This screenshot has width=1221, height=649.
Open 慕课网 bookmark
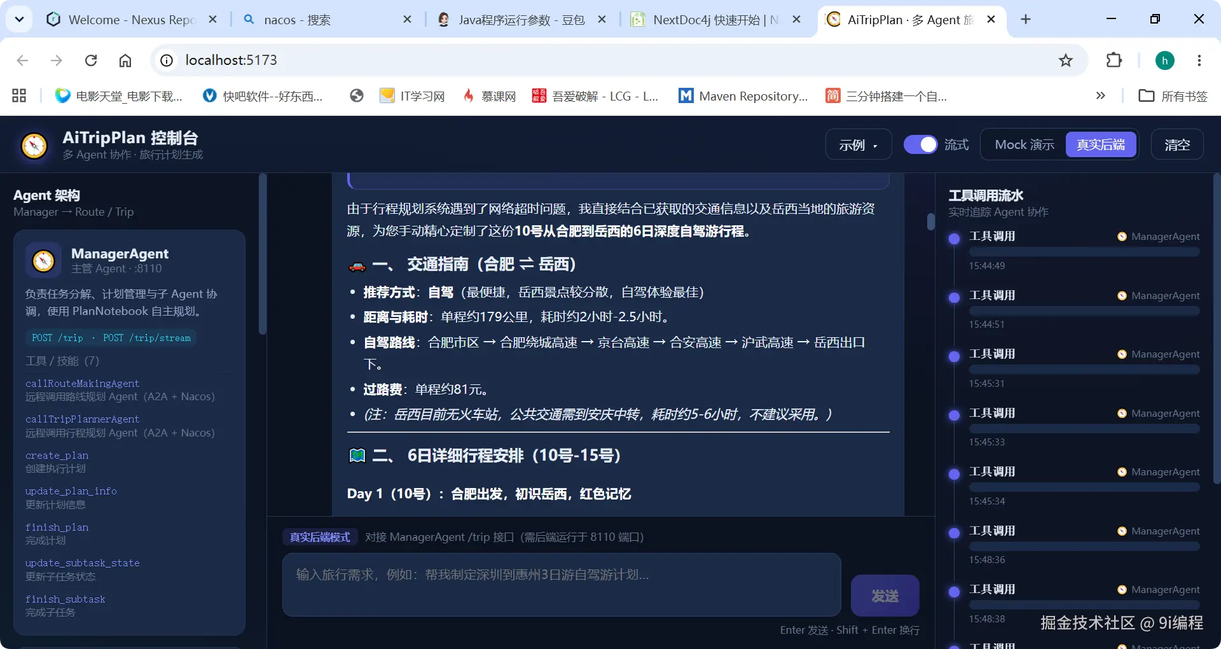pyautogui.click(x=490, y=96)
